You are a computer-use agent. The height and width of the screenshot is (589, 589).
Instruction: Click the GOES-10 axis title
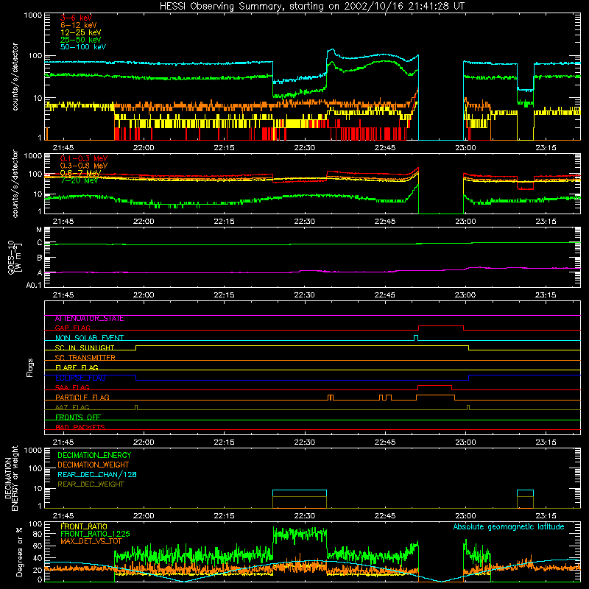pyautogui.click(x=15, y=257)
